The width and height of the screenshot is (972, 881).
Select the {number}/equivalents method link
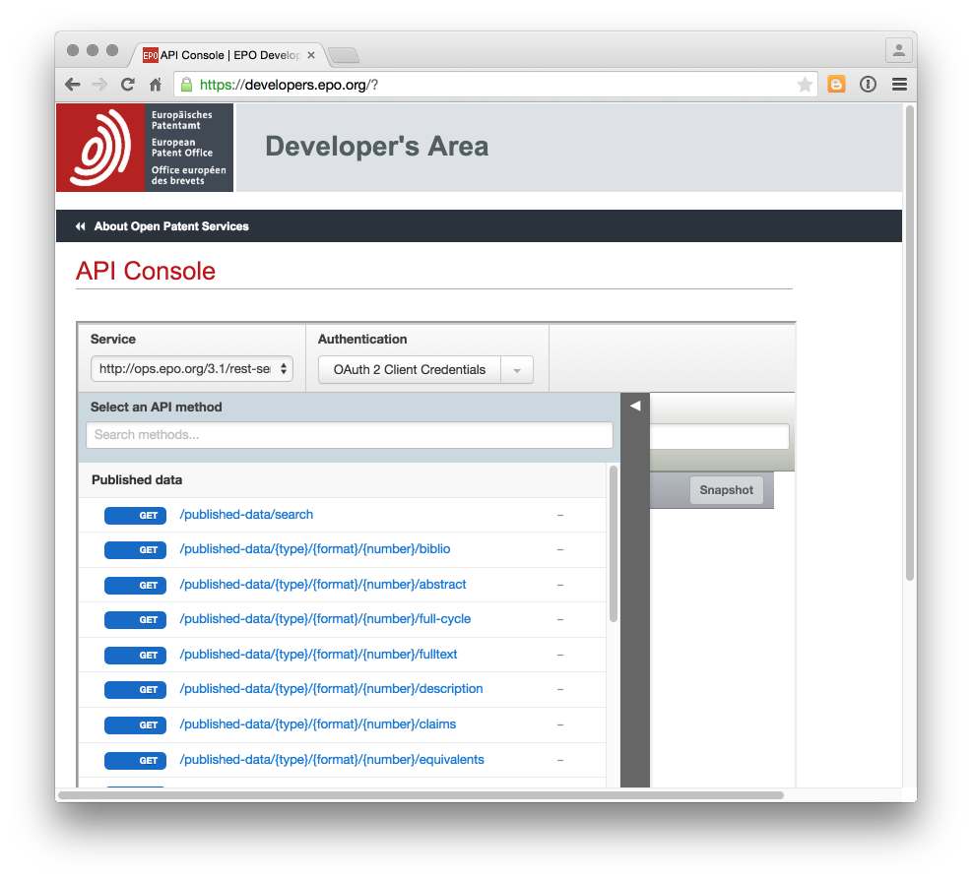(332, 760)
